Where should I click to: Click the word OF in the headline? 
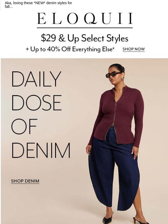[24, 126]
